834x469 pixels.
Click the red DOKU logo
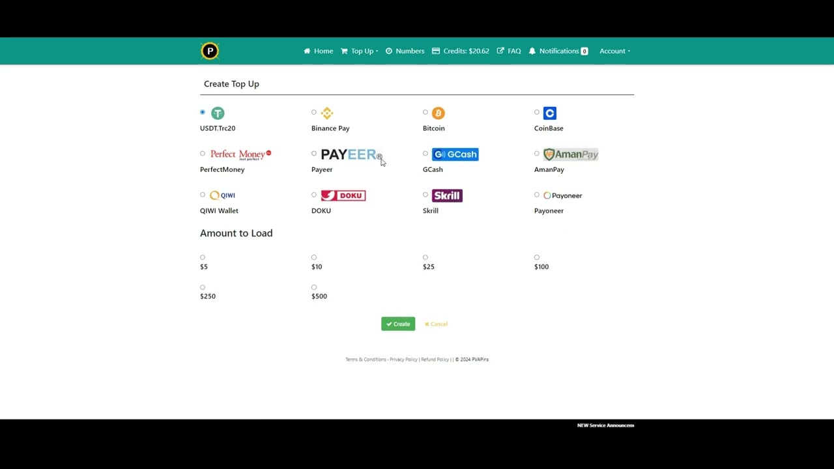(343, 195)
